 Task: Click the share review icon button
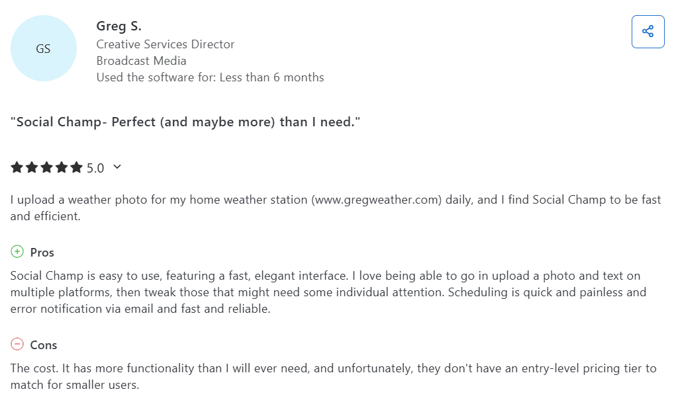tap(648, 32)
